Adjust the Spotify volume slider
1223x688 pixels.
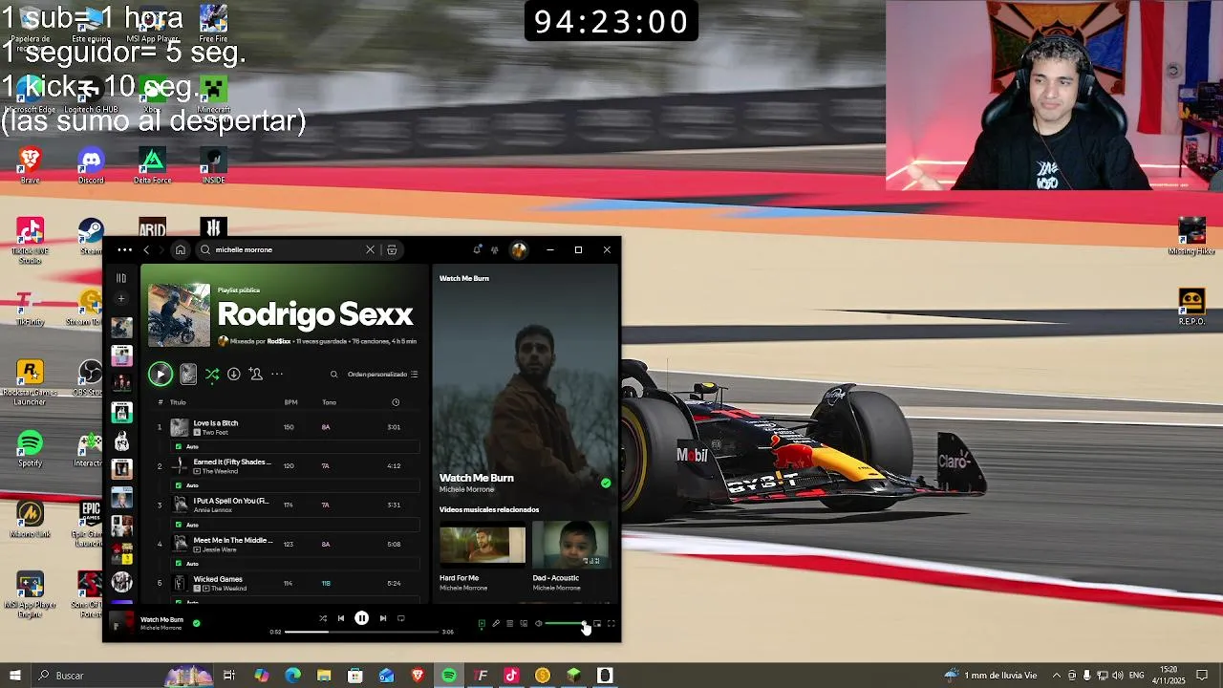(566, 624)
